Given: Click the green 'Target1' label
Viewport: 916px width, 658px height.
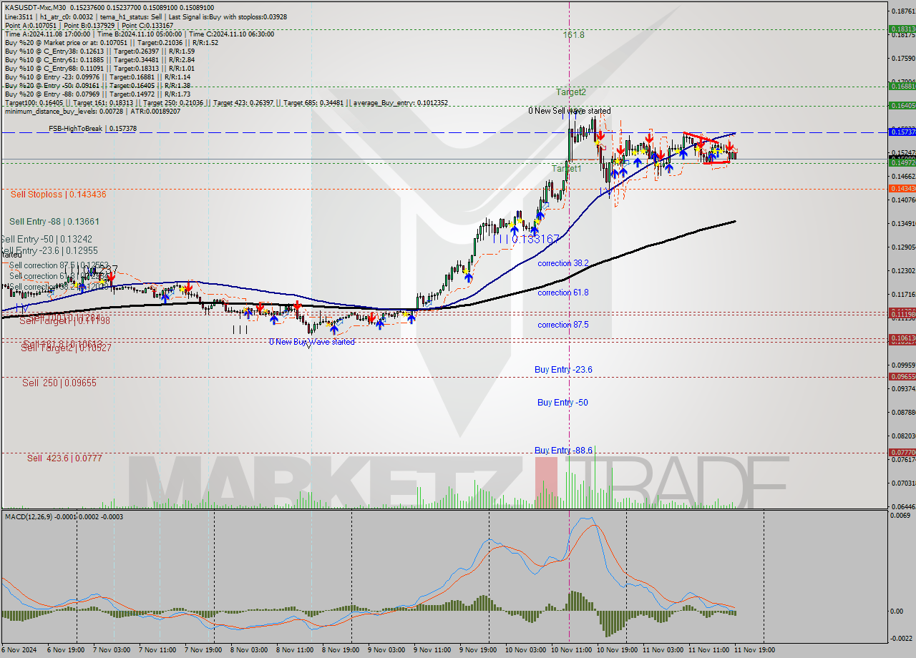Looking at the screenshot, I should [x=566, y=168].
